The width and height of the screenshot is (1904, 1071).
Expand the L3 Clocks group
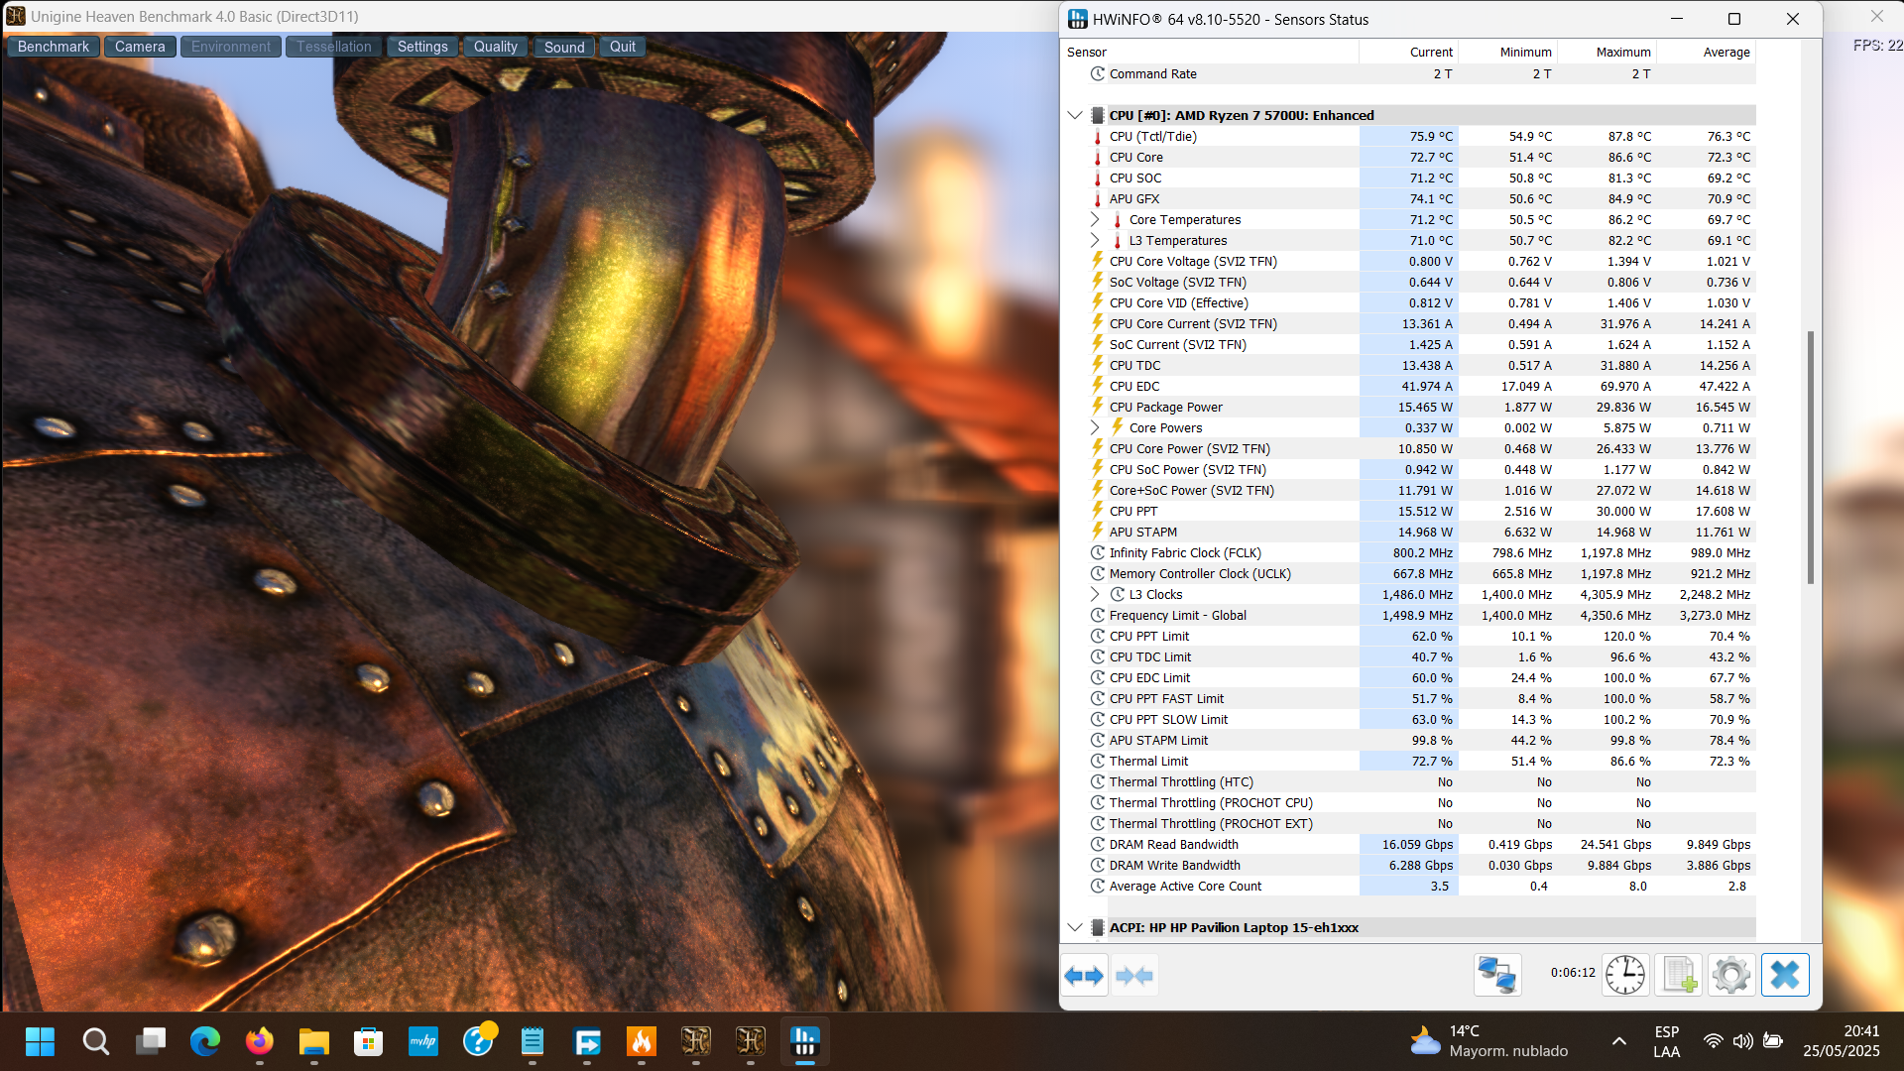1095,594
